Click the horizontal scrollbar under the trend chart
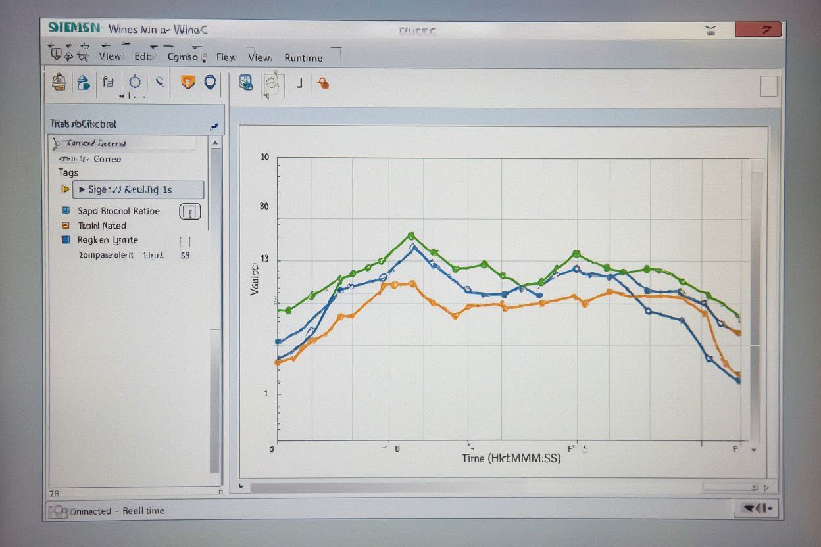The width and height of the screenshot is (821, 547). 388,488
